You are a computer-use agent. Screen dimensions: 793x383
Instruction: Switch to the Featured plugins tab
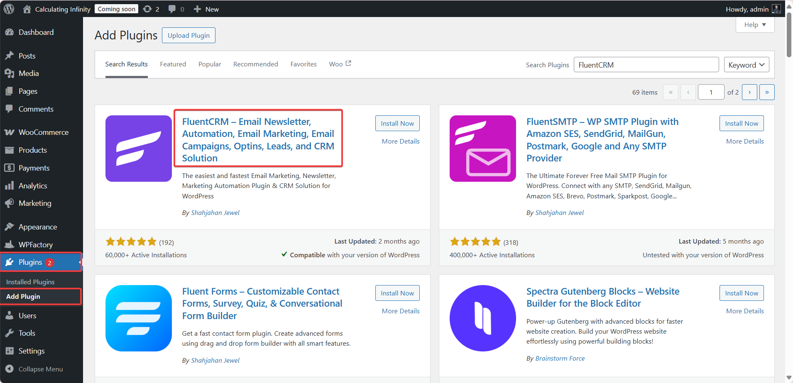pyautogui.click(x=173, y=64)
